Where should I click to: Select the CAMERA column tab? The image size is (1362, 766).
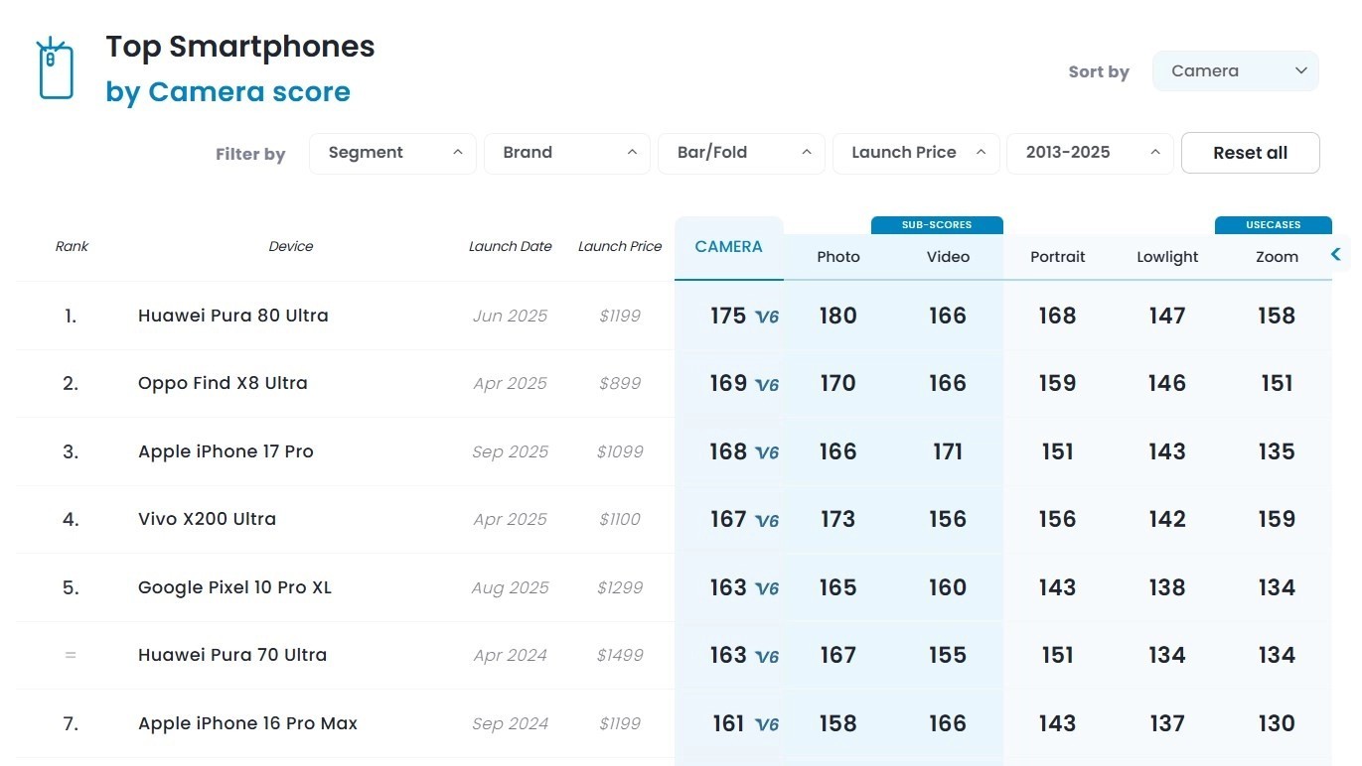(x=728, y=247)
